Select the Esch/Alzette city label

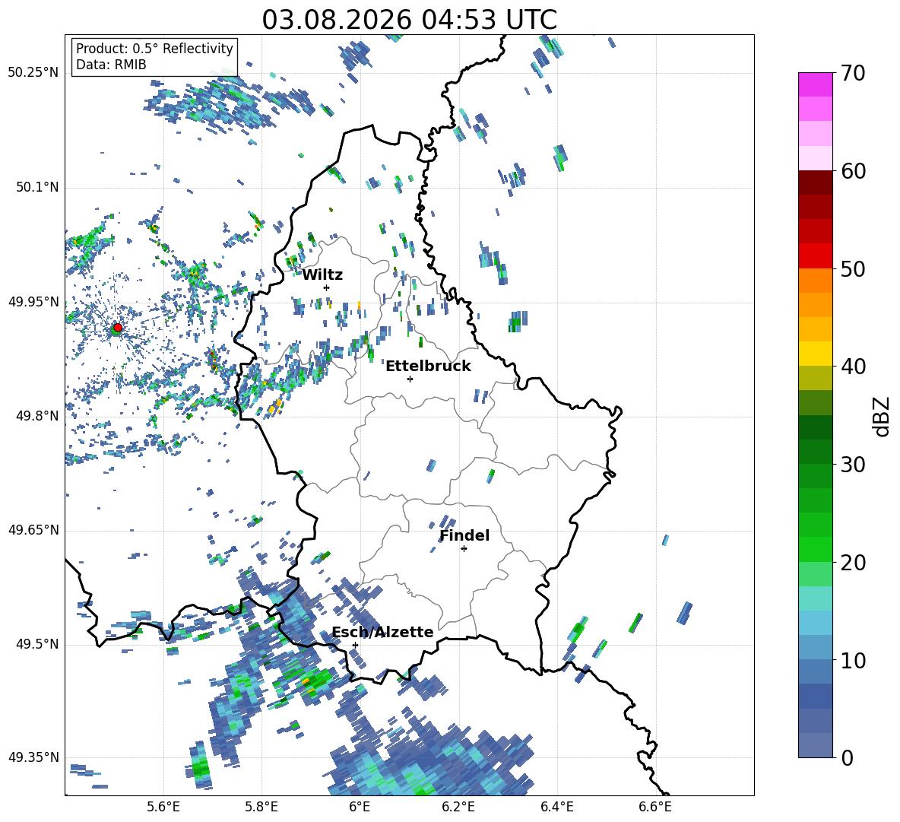[x=382, y=632]
